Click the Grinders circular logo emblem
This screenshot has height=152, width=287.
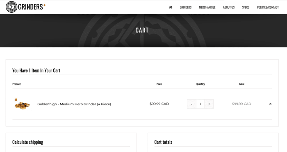(x=11, y=7)
